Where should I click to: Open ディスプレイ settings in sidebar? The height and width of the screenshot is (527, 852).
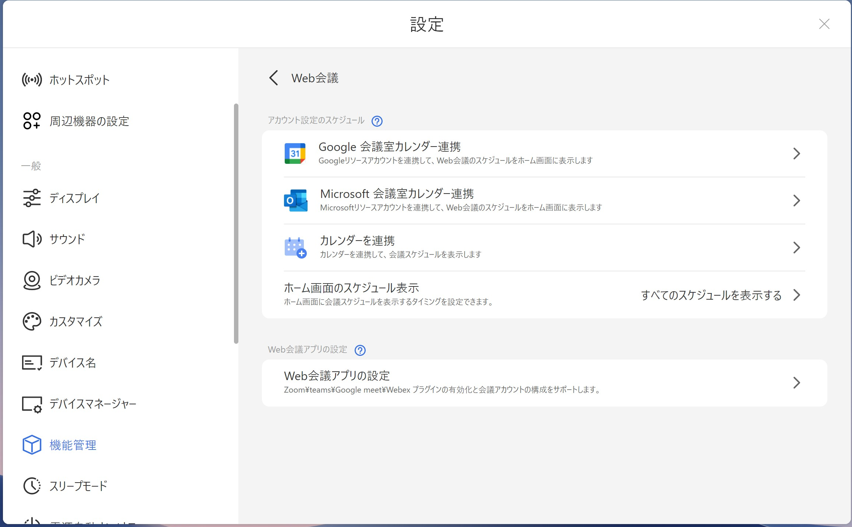[x=74, y=198]
